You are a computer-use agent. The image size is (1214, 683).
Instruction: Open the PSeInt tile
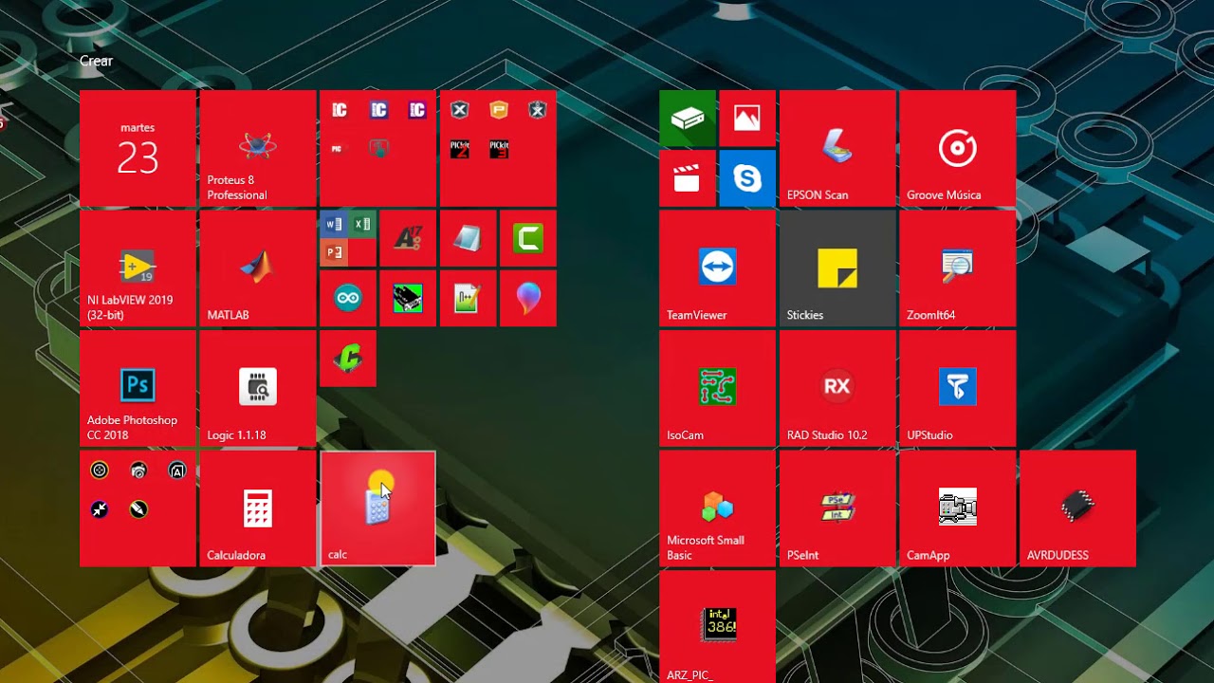click(837, 508)
